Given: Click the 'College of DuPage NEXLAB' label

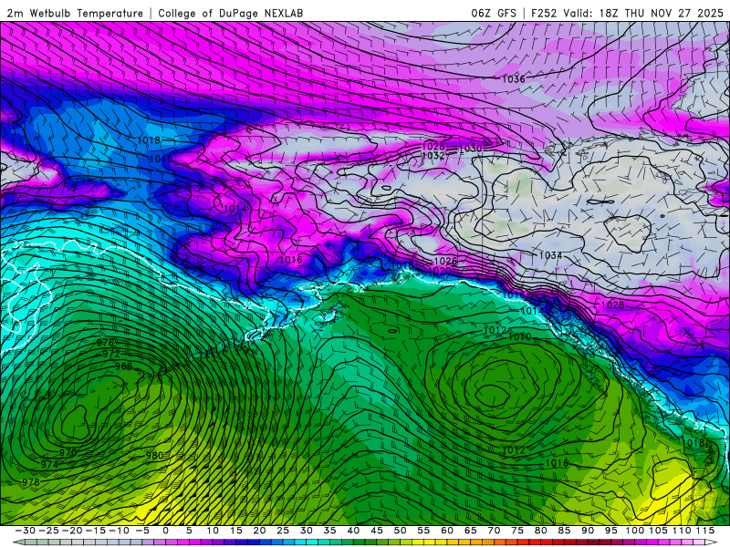Looking at the screenshot, I should [231, 14].
